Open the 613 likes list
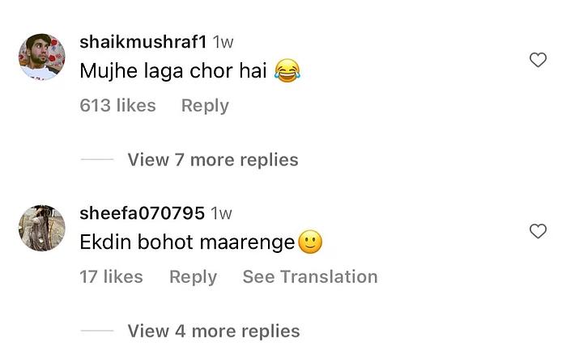583x362 pixels. [117, 105]
